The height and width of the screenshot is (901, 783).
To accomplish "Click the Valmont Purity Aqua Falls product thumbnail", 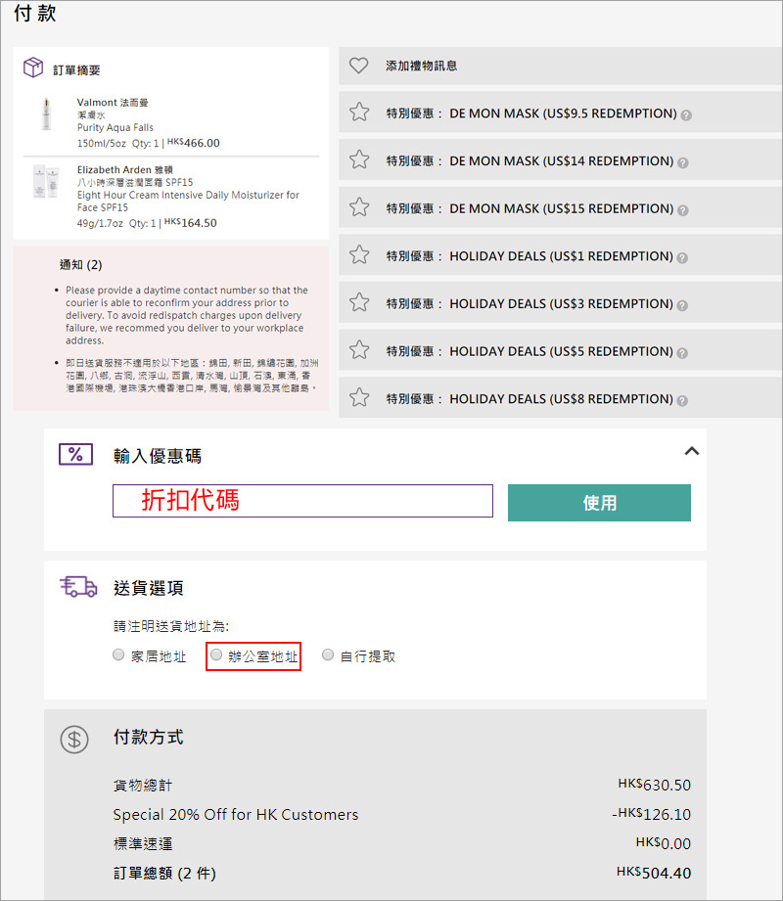I will click(x=45, y=115).
